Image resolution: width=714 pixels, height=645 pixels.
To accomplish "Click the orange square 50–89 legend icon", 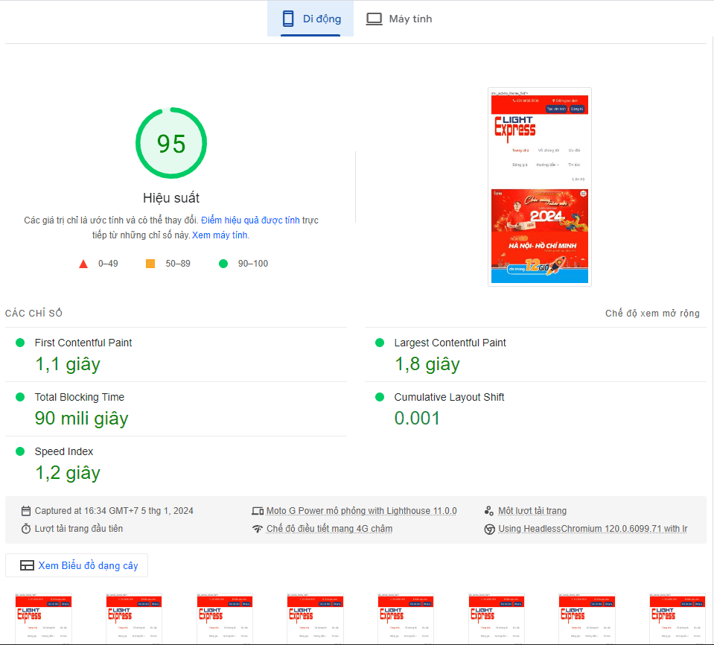I will (150, 264).
